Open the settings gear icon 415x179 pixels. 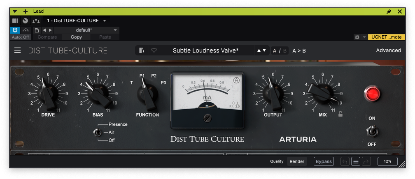point(357,37)
